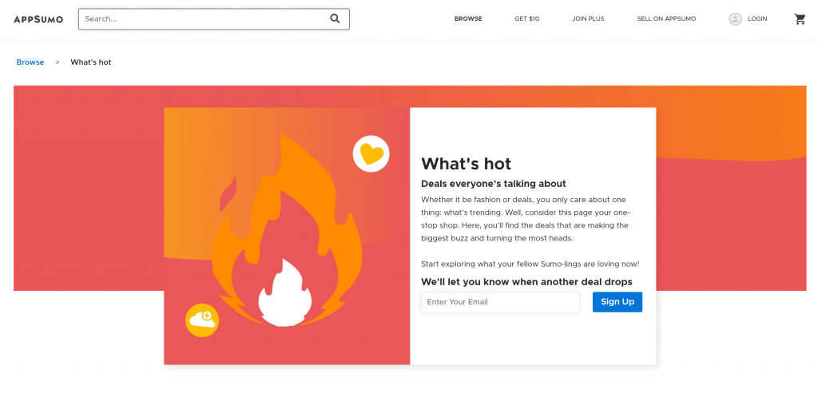
Task: Focus the Search text box
Action: coord(214,19)
